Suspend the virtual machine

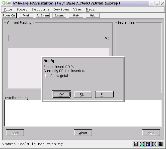coord(59,15)
